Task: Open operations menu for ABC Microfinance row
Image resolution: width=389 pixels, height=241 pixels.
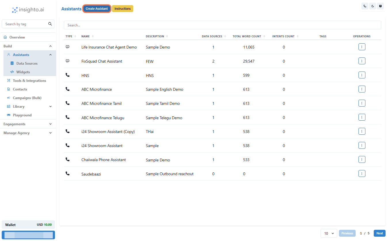Action: point(362,89)
